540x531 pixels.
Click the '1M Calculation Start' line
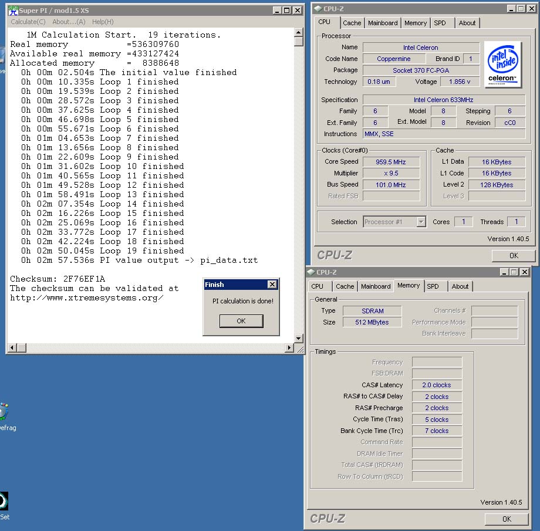point(123,35)
